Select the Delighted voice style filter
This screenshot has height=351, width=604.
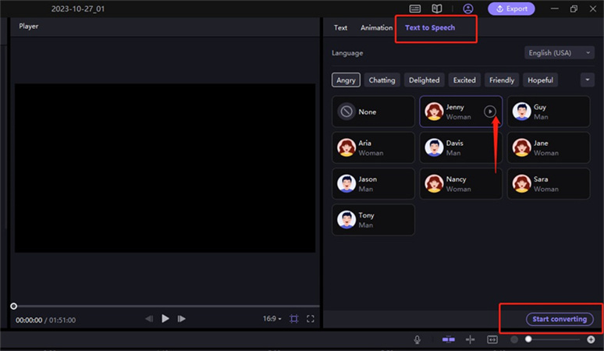point(424,80)
